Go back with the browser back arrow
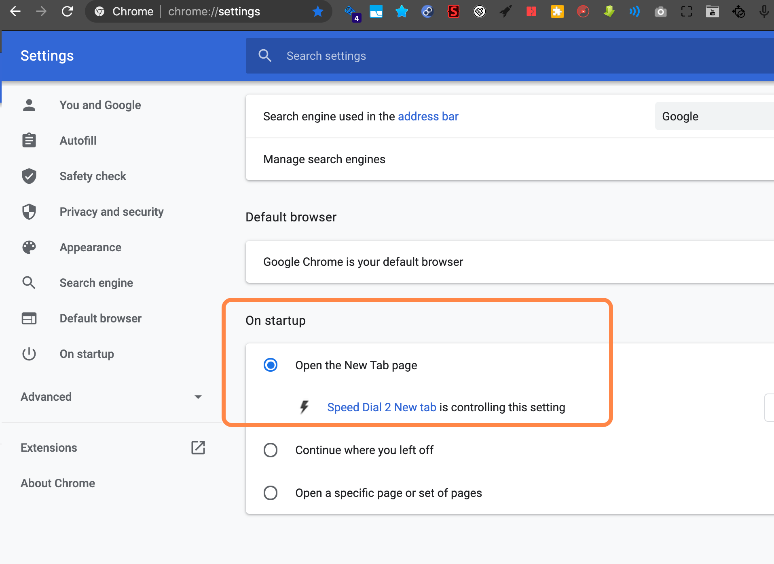774x564 pixels. tap(15, 11)
